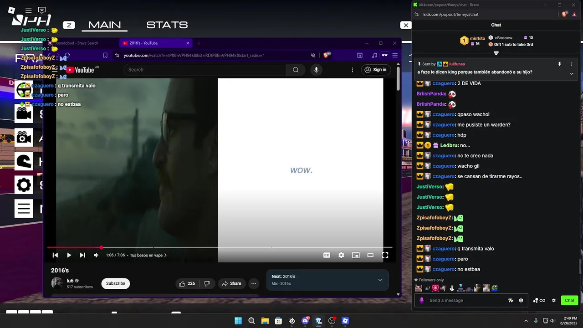
Task: Expand the Mix - 2016's playlist panel
Action: (x=380, y=280)
